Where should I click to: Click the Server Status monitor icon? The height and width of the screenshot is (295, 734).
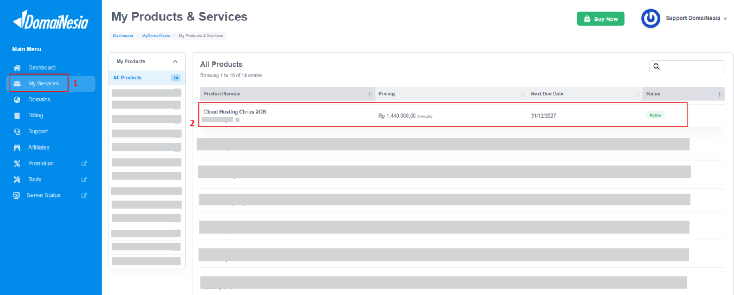(x=16, y=196)
